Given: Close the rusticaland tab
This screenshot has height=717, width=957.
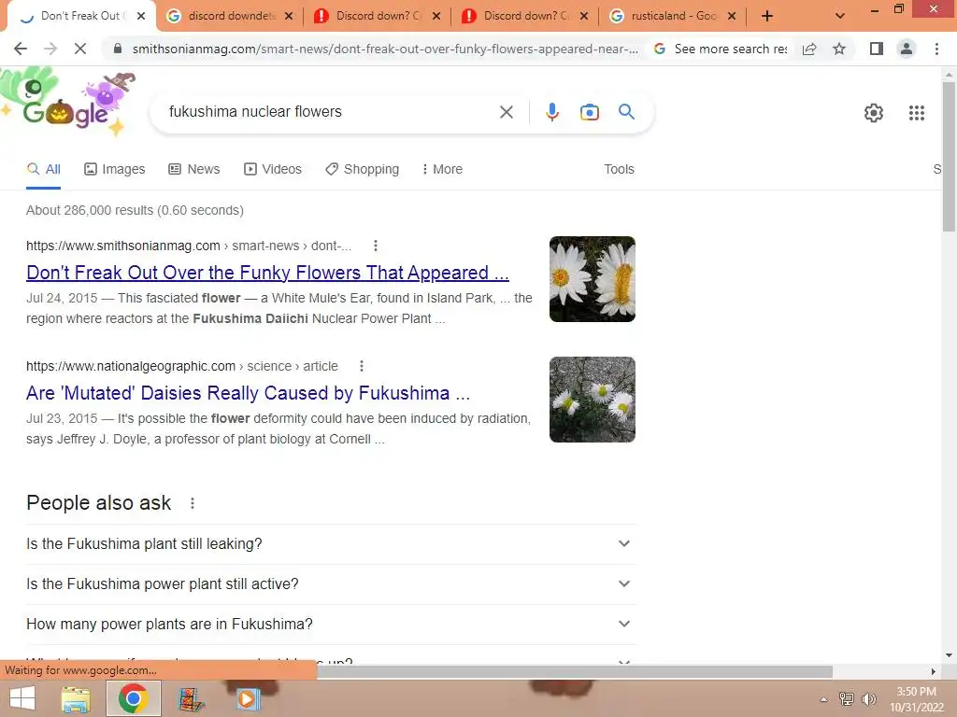Looking at the screenshot, I should coord(732,16).
